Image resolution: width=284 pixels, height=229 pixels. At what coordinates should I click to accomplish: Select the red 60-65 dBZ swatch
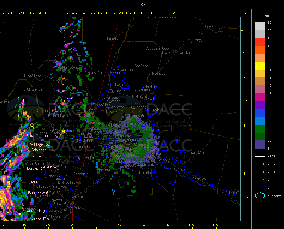(260, 42)
